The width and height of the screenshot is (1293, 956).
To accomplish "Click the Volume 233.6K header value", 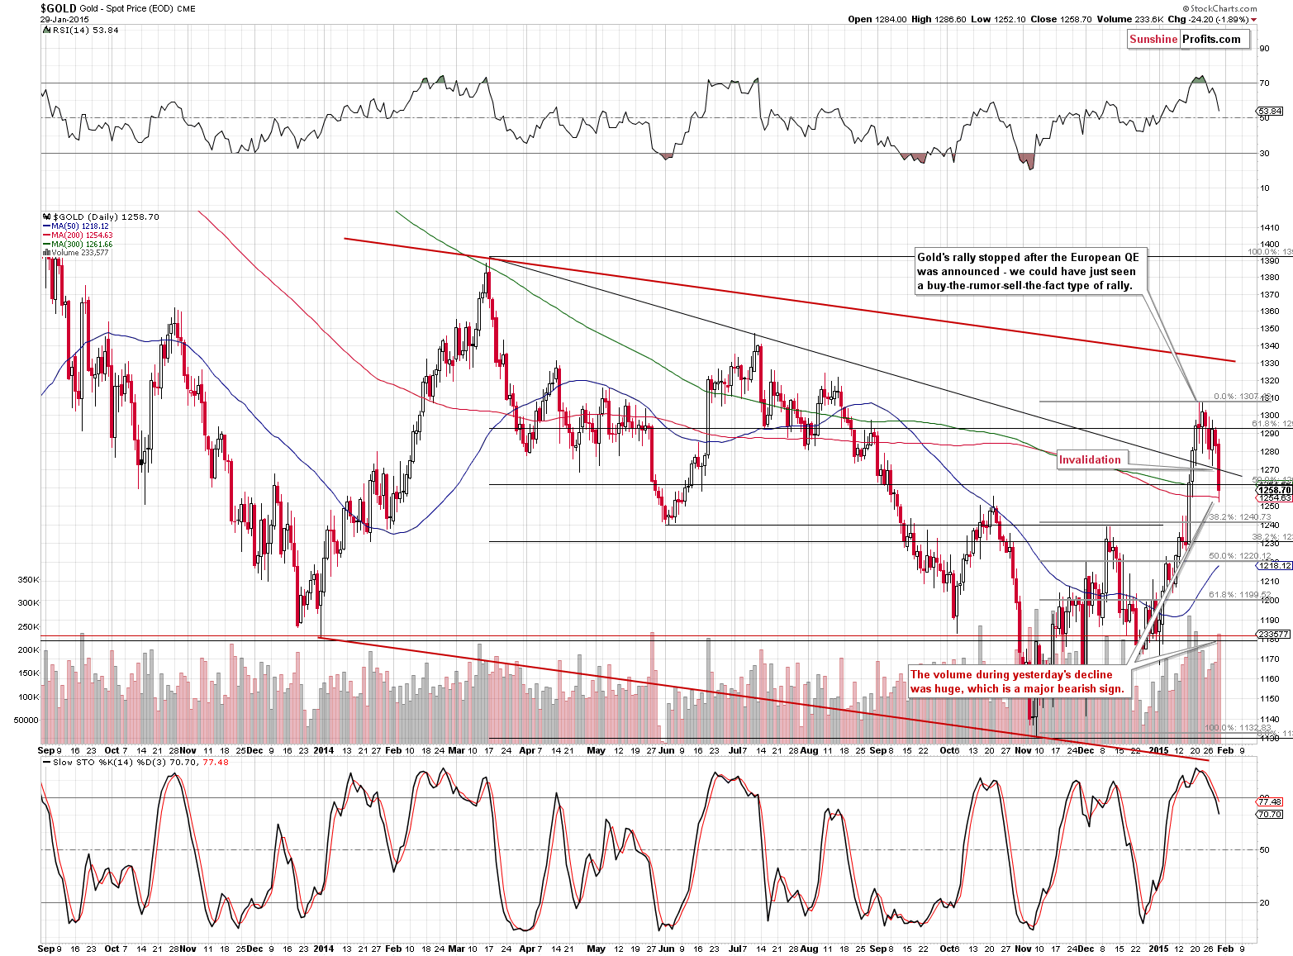I will pos(1130,19).
